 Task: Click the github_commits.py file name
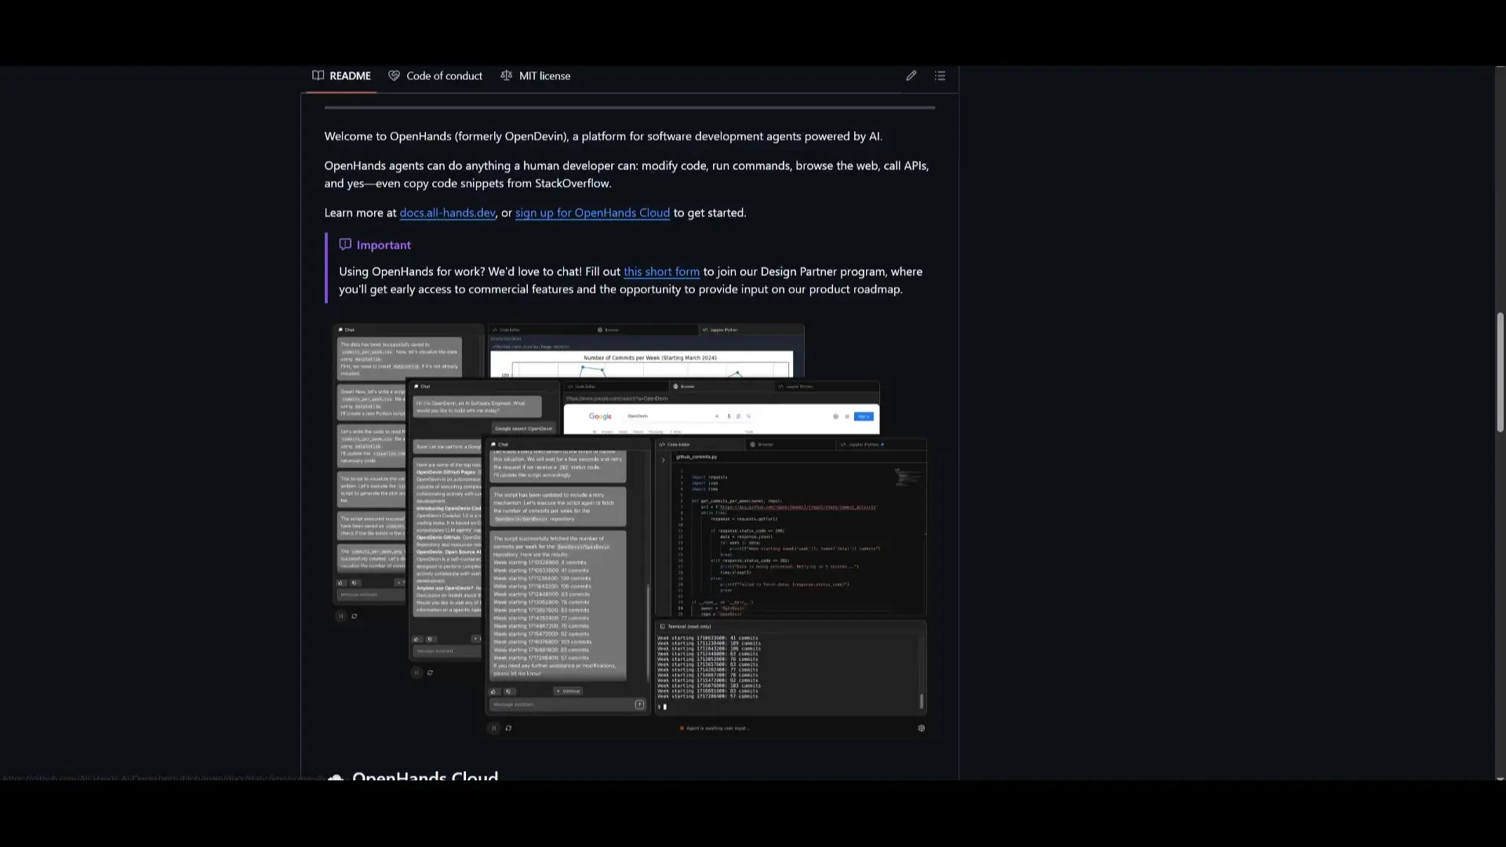[697, 456]
